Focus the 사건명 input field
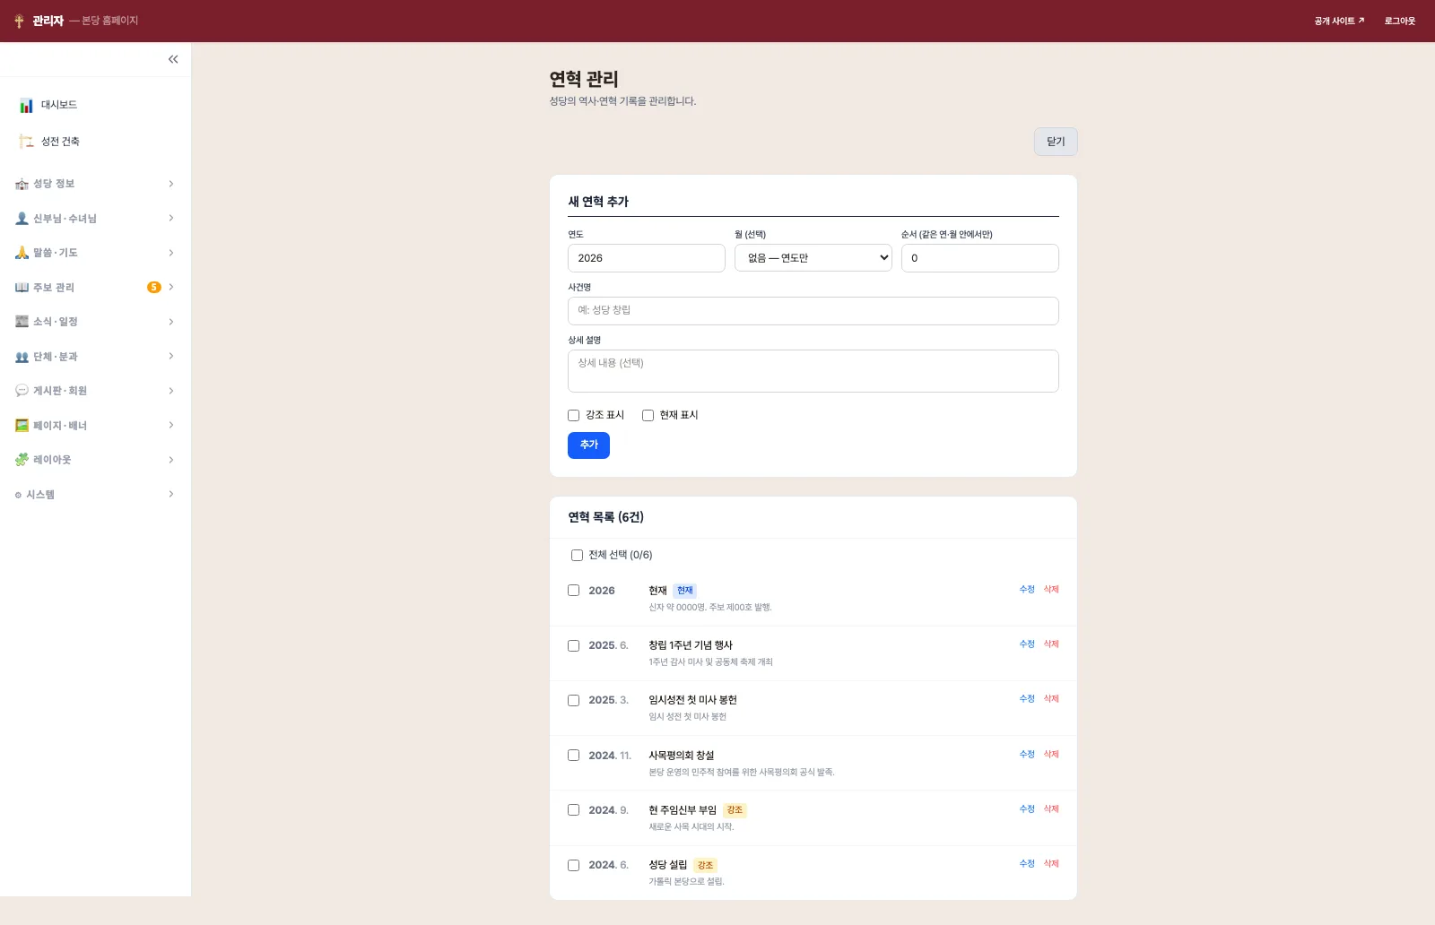 tap(813, 311)
